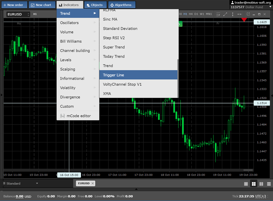Open the Indicators menu

coord(70,5)
